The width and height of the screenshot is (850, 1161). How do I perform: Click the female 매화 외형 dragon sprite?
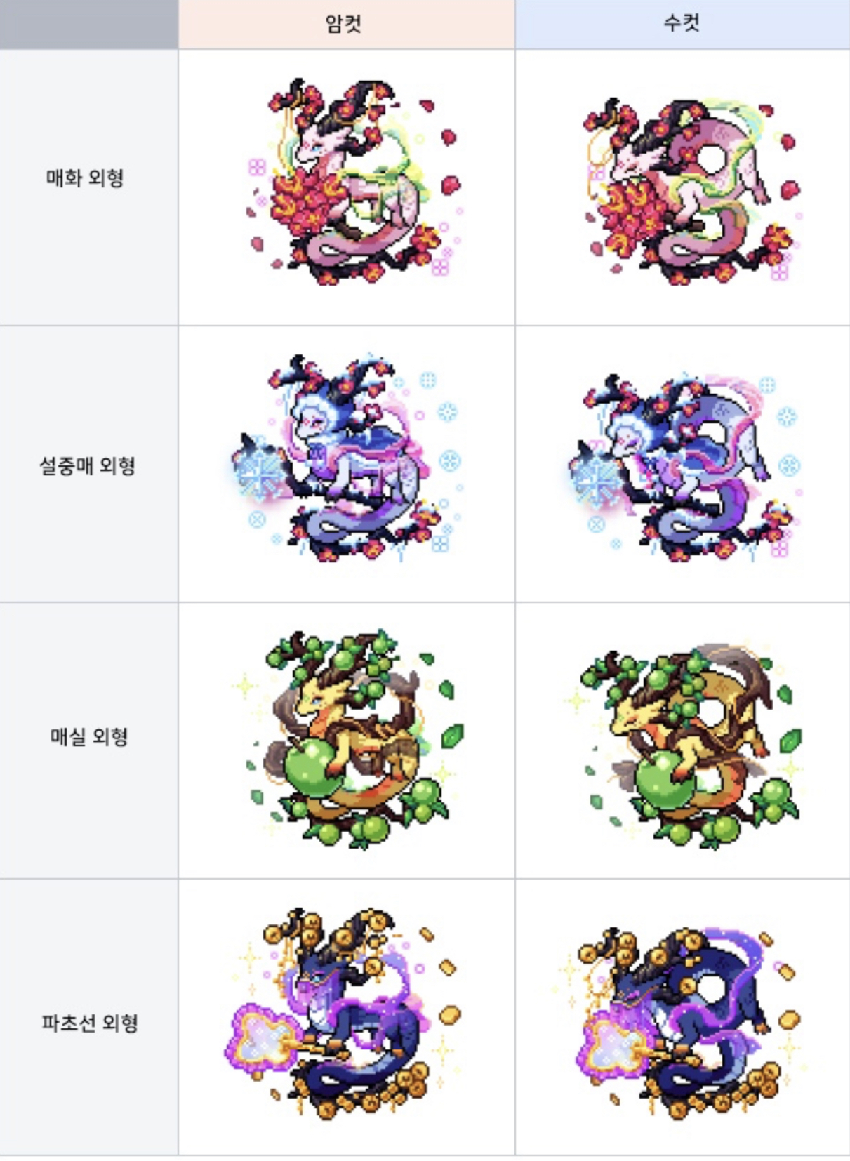(355, 181)
